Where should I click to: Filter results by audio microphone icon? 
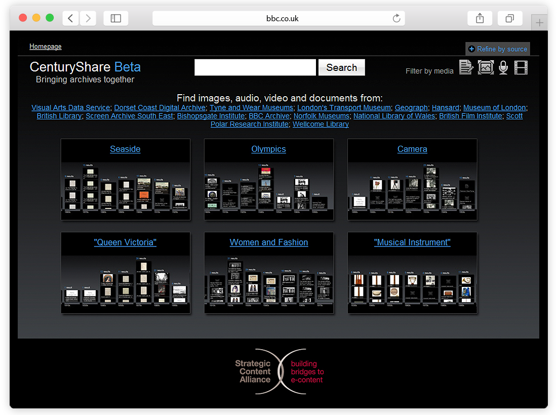pyautogui.click(x=503, y=67)
